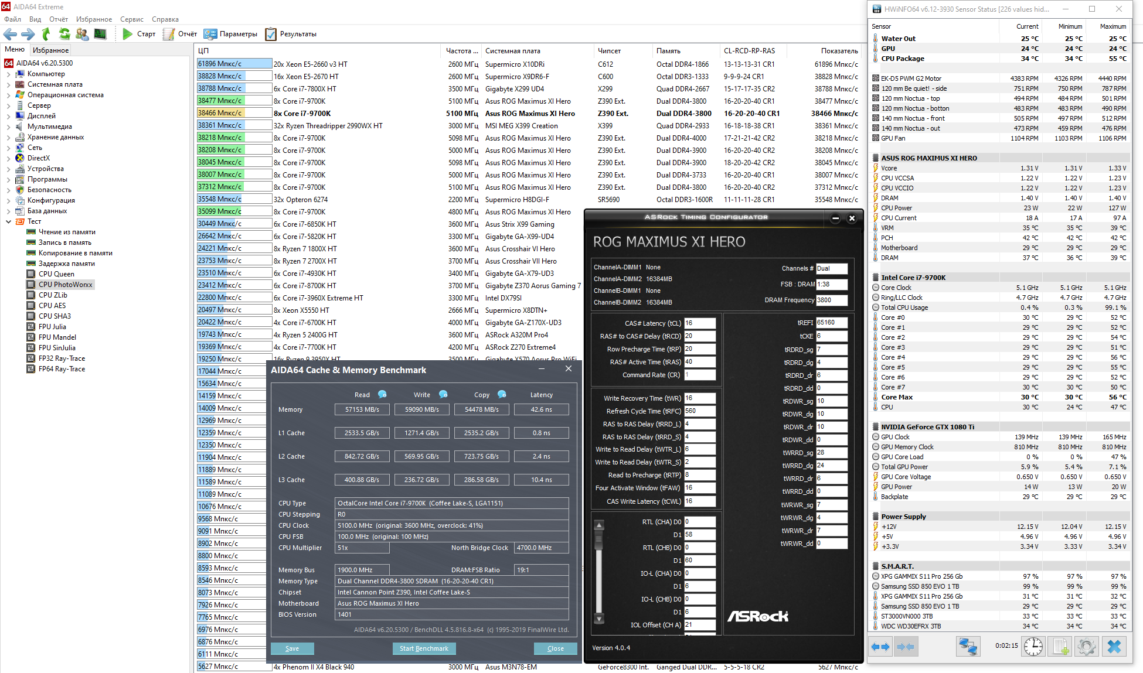
Task: Click the HWiNFO network monitors icon
Action: point(968,647)
